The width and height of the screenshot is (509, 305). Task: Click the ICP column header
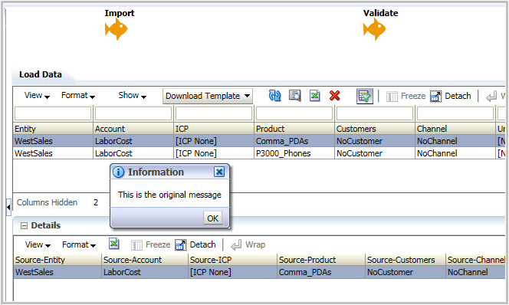click(214, 129)
